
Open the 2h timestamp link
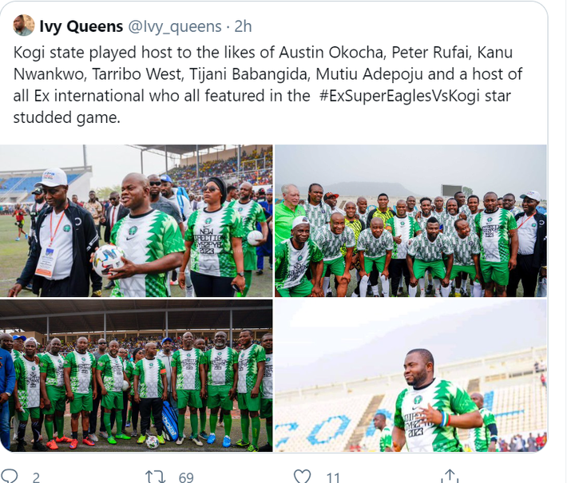[243, 26]
